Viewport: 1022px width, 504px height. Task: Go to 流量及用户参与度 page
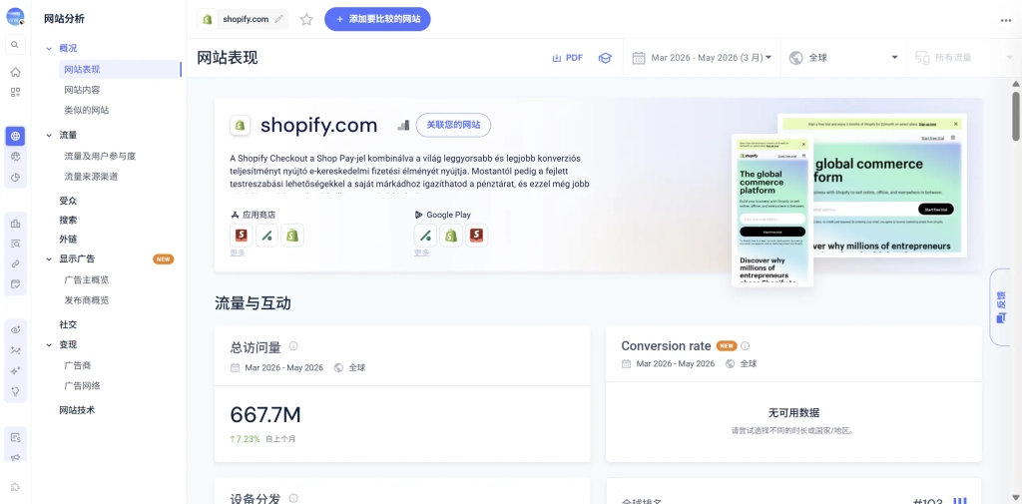100,157
